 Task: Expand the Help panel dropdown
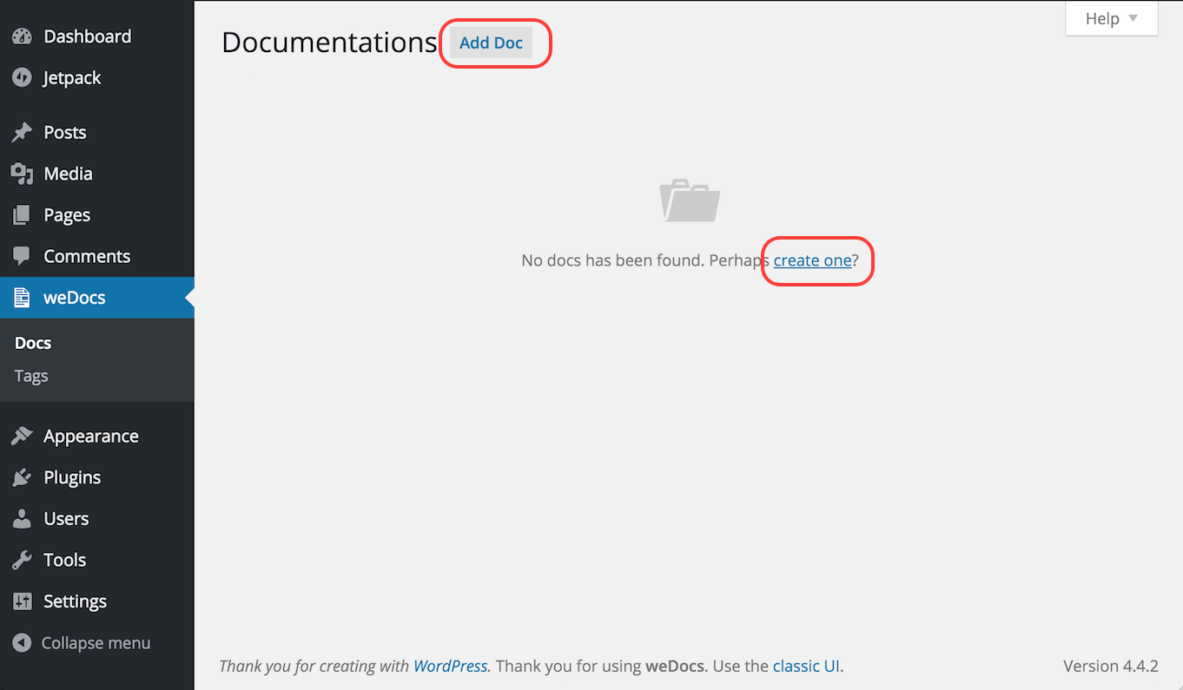point(1111,18)
